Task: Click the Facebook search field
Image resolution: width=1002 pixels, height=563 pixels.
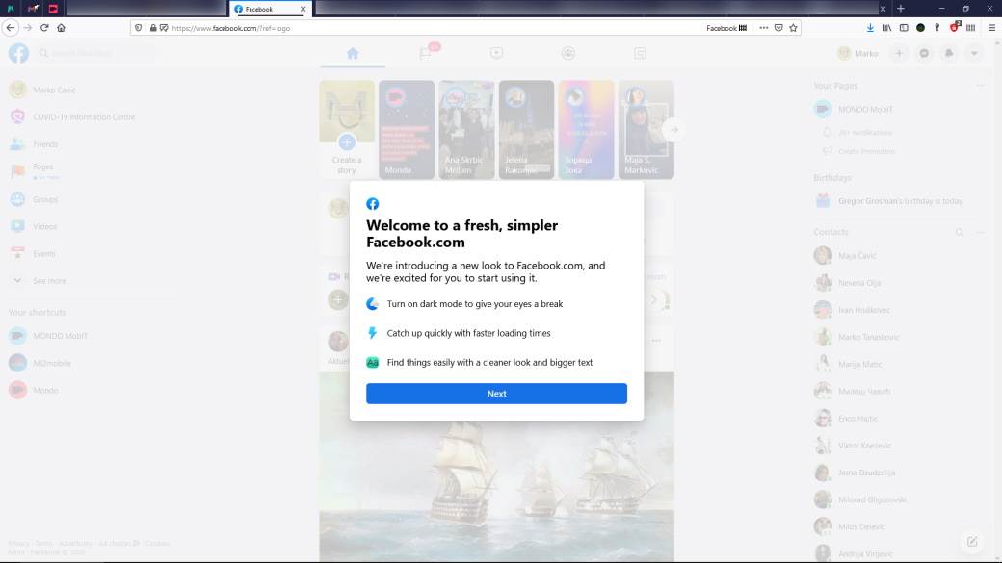Action: (96, 54)
